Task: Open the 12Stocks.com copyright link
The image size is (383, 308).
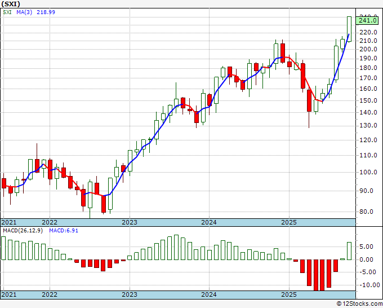Action: (359, 304)
